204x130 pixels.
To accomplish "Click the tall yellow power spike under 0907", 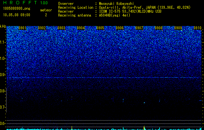I will pos(144,128).
